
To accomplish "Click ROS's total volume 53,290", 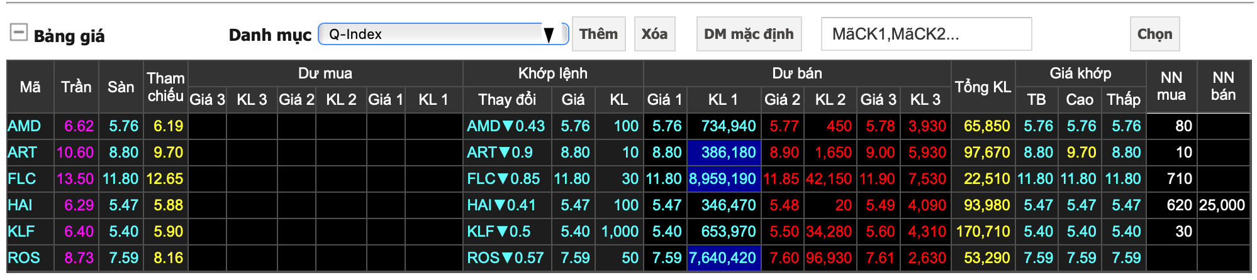I will (987, 258).
